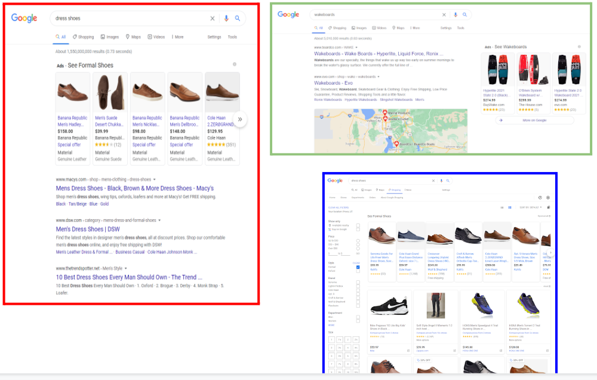Open Hyperlite Wakeboards sublink under Evo result
This screenshot has height=380, width=597.
(361, 99)
